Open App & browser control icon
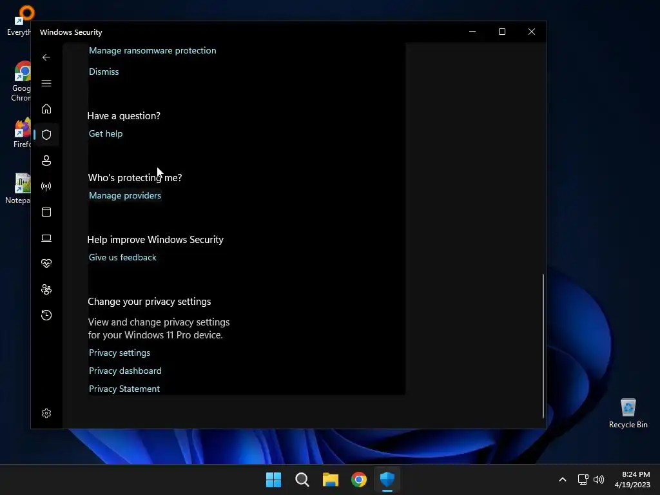The width and height of the screenshot is (660, 495). (46, 212)
